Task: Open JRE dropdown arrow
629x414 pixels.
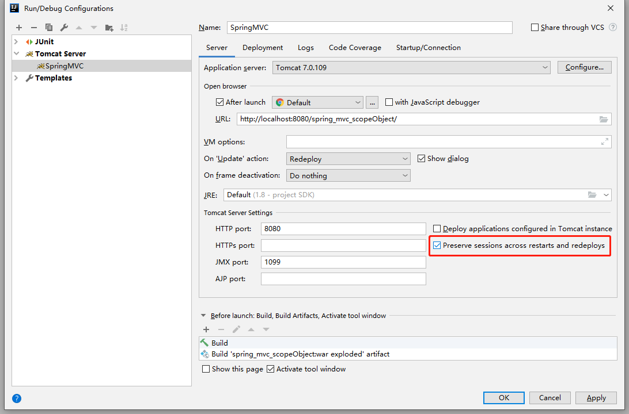Action: (606, 195)
